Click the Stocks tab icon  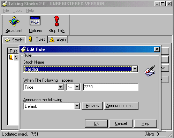click(x=7, y=40)
